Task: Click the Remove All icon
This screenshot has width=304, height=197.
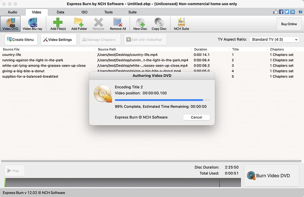Action: click(118, 24)
